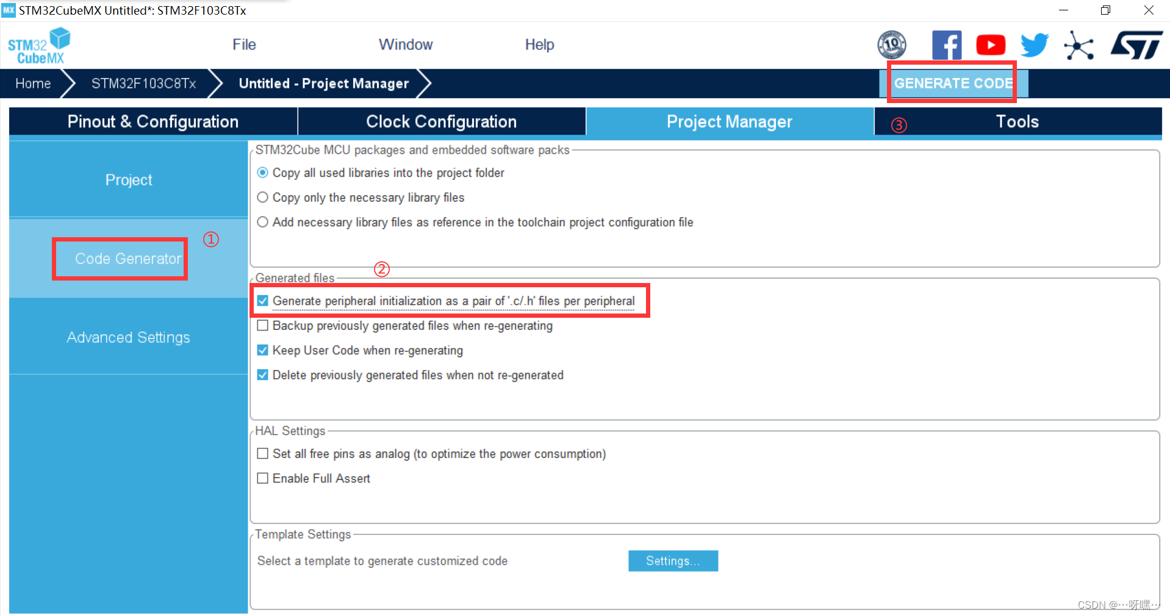The height and width of the screenshot is (616, 1170).
Task: Open the Window menu
Action: point(406,45)
